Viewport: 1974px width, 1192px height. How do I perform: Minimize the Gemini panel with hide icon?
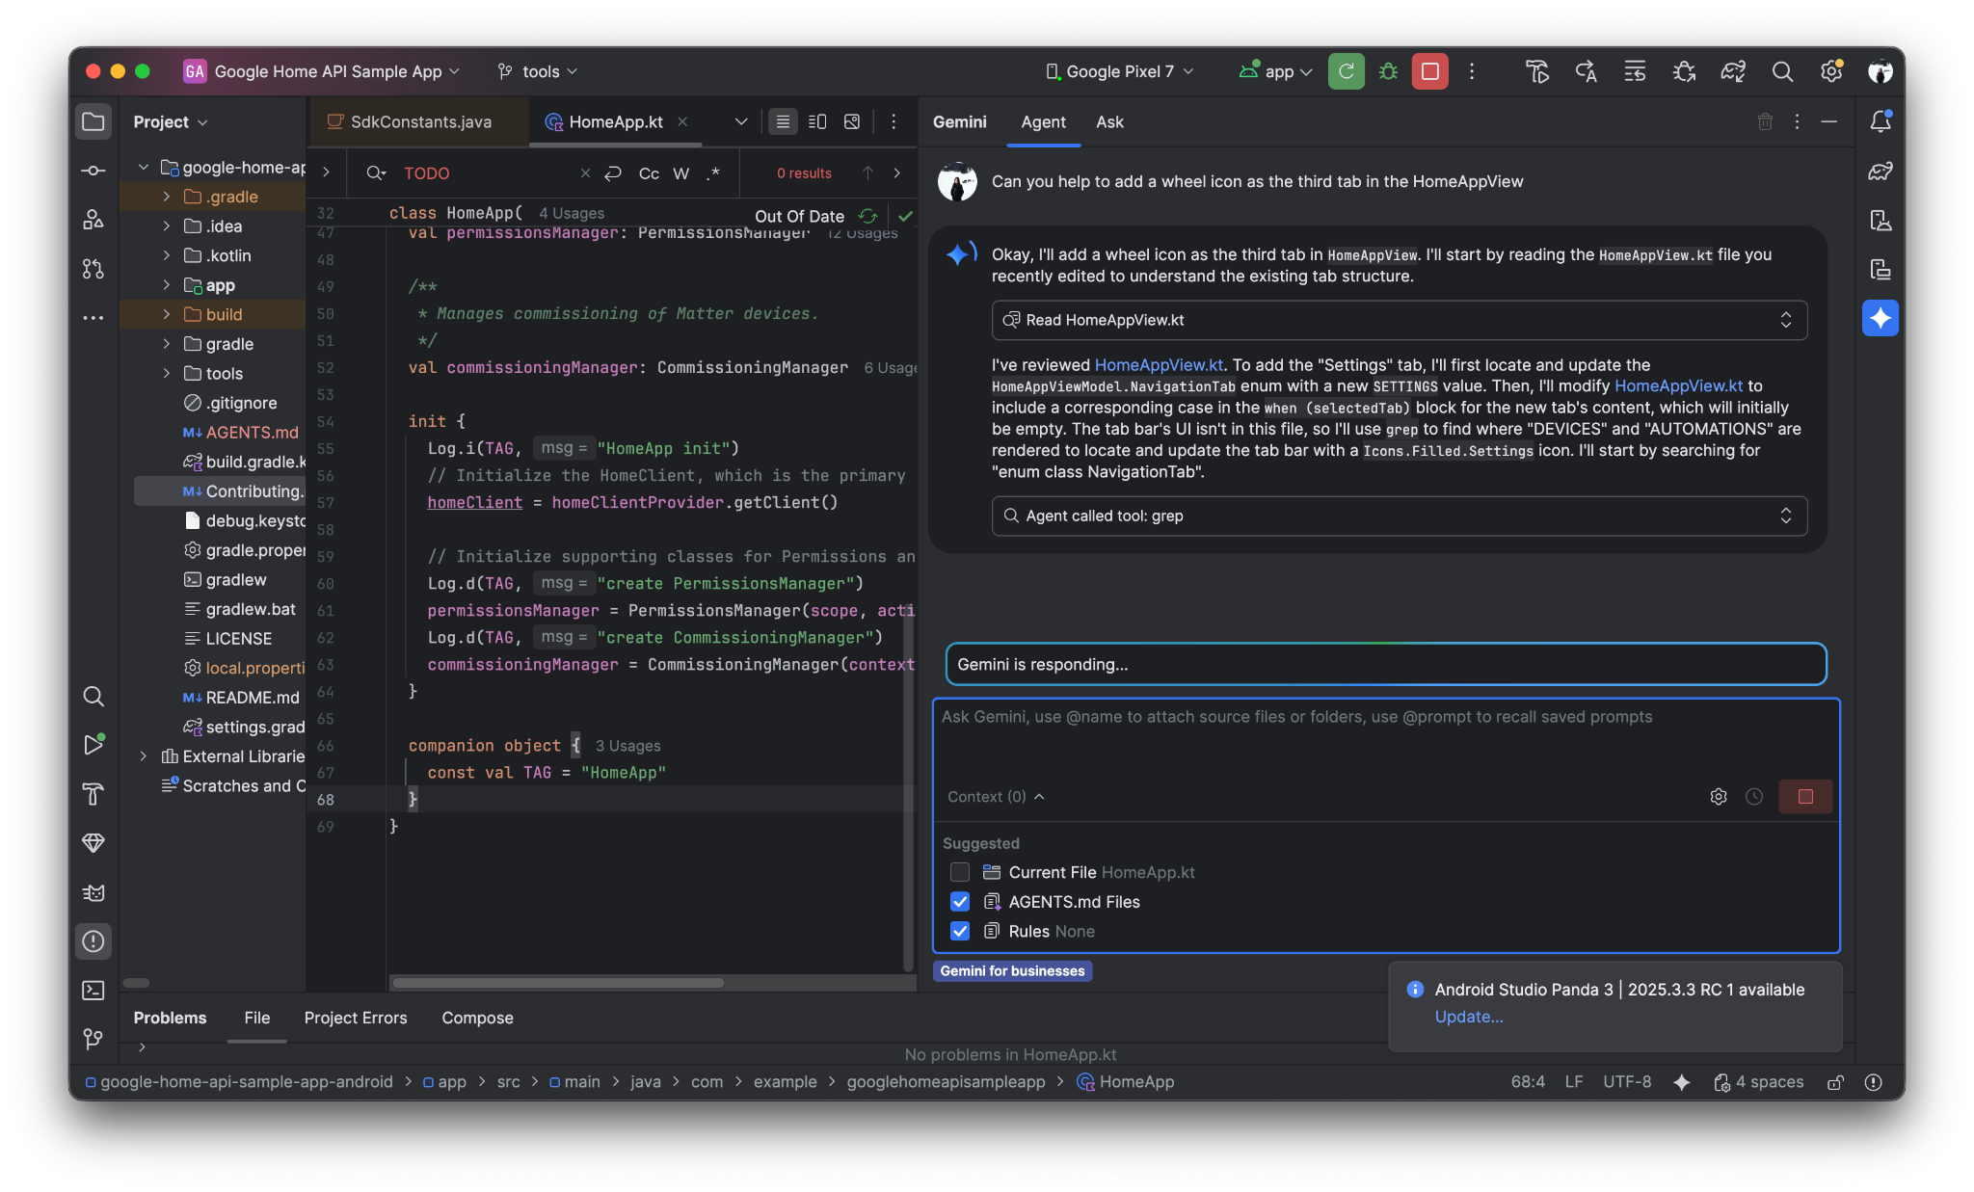(x=1828, y=121)
